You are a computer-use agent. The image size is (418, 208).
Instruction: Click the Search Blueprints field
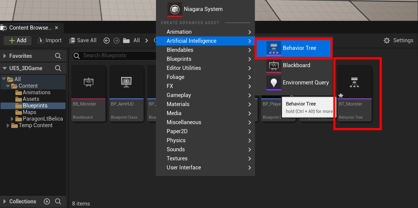(114, 56)
